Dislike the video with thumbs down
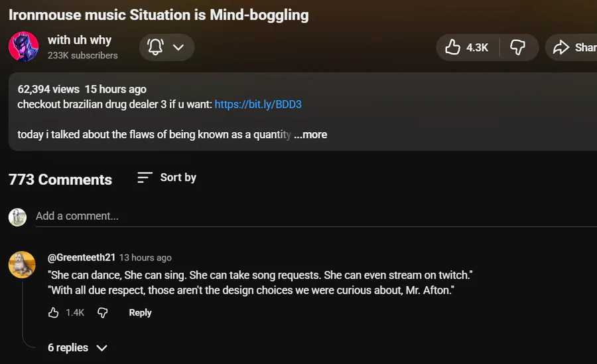Screen dimensions: 597x364 [517, 47]
